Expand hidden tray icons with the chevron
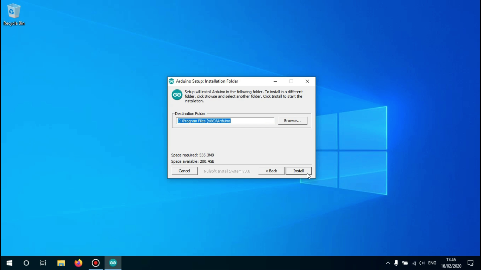Screen dimensions: 481x270 [388, 263]
